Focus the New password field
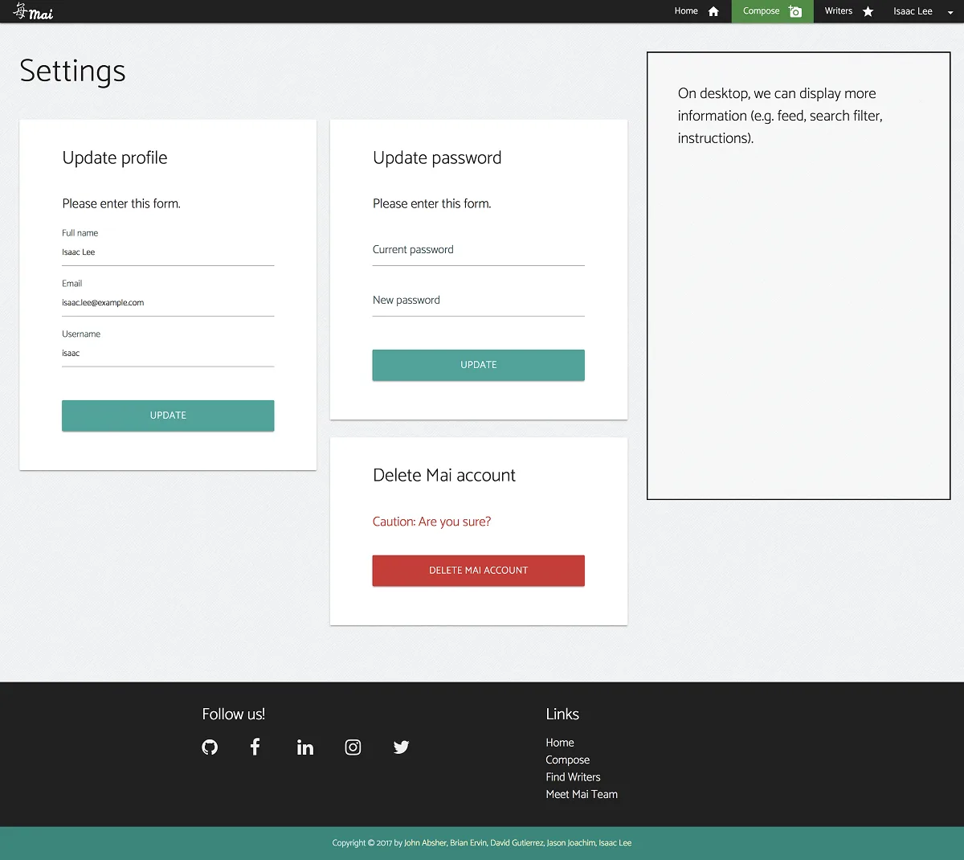The width and height of the screenshot is (964, 860). pos(479,301)
